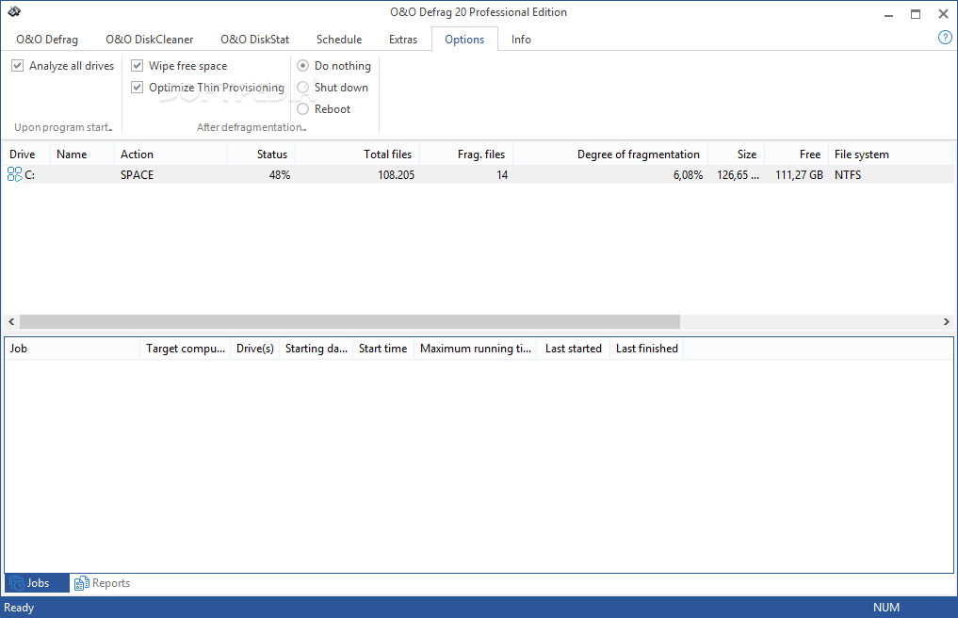Toggle the Analyze all drives checkbox
Image resolution: width=958 pixels, height=618 pixels.
[18, 65]
